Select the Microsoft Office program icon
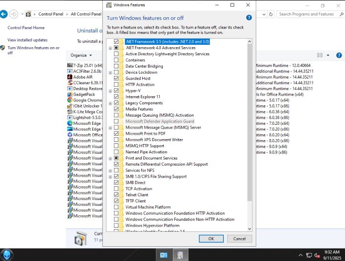This screenshot has width=345, height=261. click(70, 135)
